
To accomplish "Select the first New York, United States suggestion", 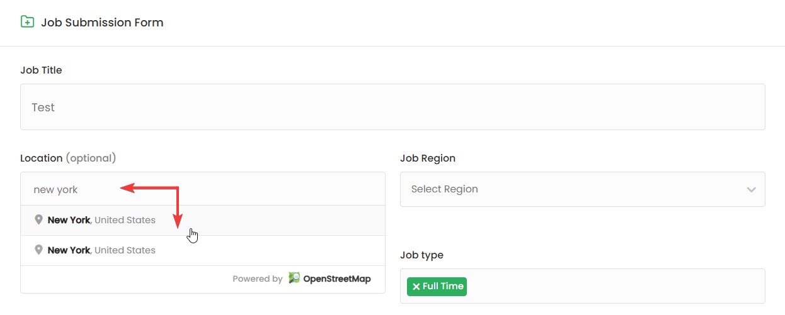I will tap(101, 220).
